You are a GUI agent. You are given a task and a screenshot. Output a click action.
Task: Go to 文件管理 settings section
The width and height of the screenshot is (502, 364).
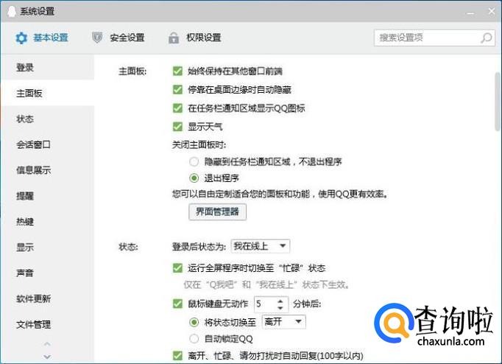(x=33, y=324)
